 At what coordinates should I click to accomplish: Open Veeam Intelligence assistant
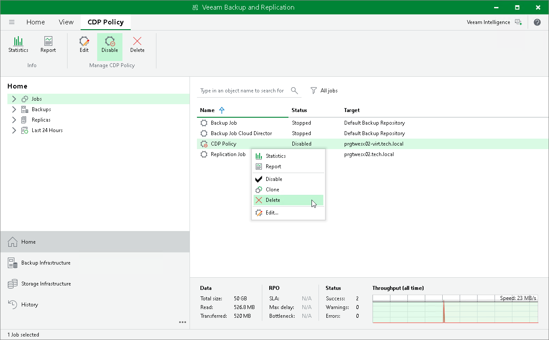point(488,22)
